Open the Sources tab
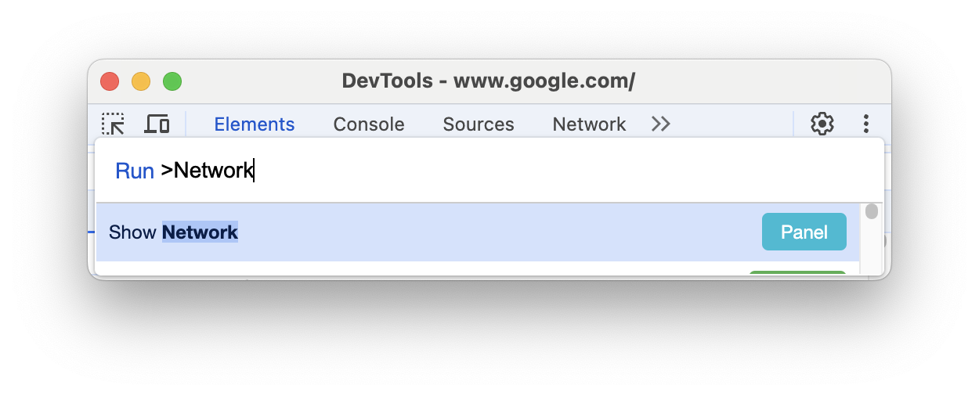Screen dimensions: 979x396 pos(479,124)
